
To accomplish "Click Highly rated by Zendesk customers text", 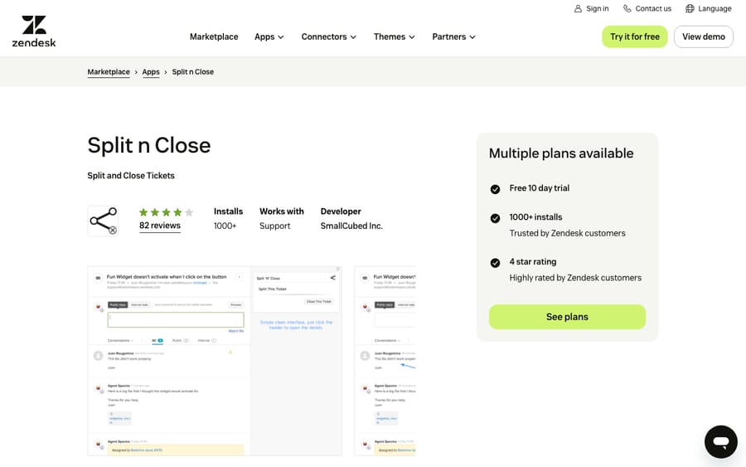I will click(x=575, y=278).
